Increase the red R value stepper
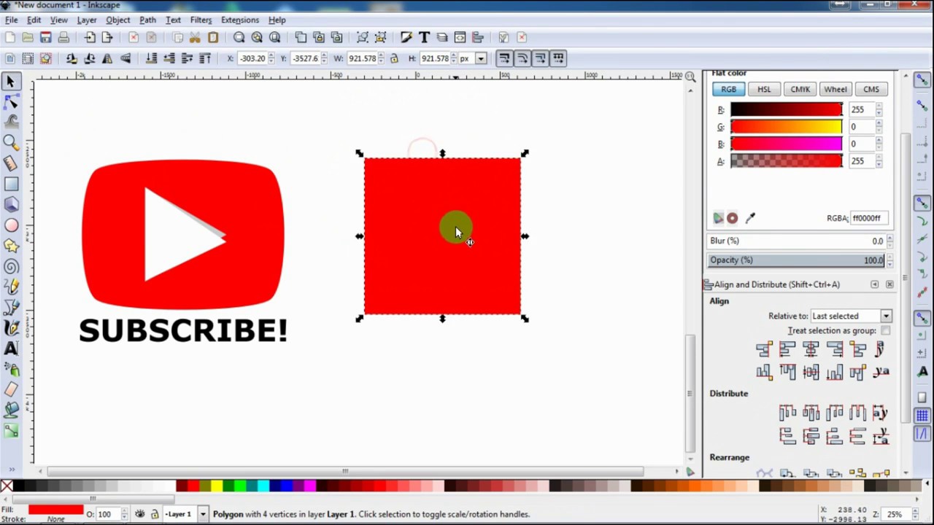Screen dimensions: 934x525 click(x=879, y=106)
